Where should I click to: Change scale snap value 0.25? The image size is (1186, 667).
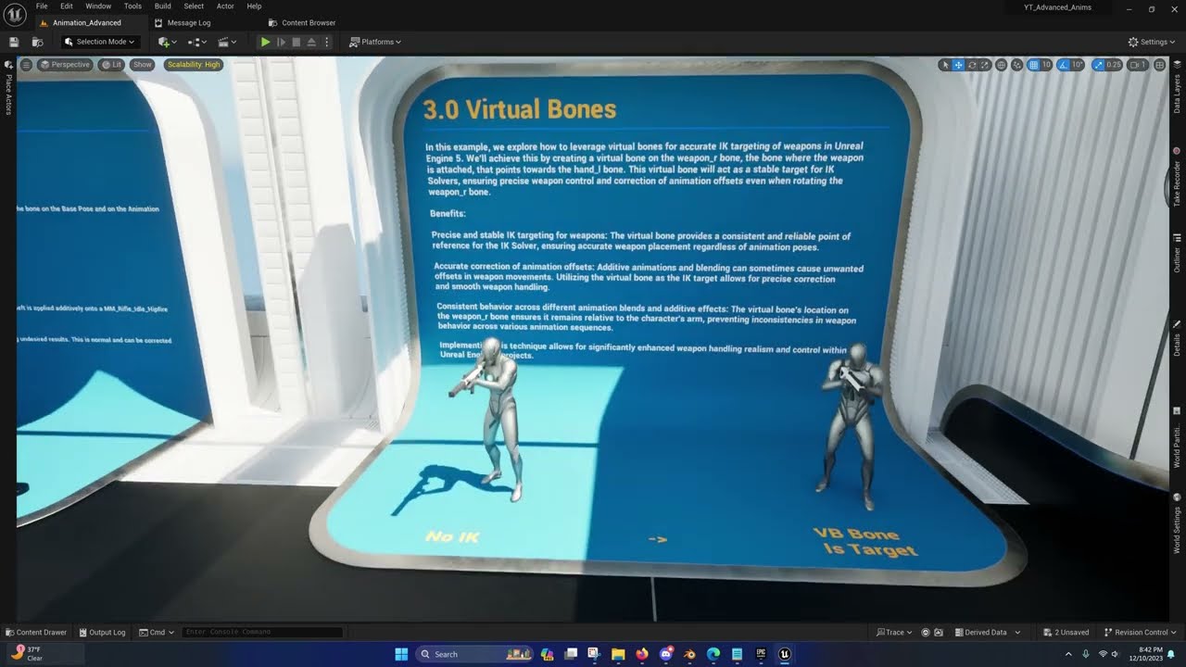pyautogui.click(x=1114, y=65)
